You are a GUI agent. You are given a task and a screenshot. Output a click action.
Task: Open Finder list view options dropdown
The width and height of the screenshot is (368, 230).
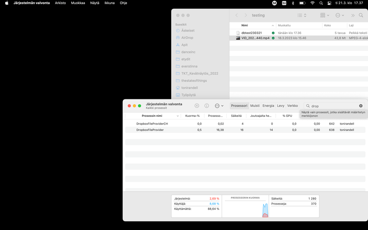click(302, 15)
